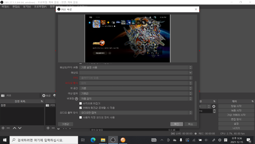
Task: Open the taskbar volume speaker icon
Action: [x=207, y=140]
